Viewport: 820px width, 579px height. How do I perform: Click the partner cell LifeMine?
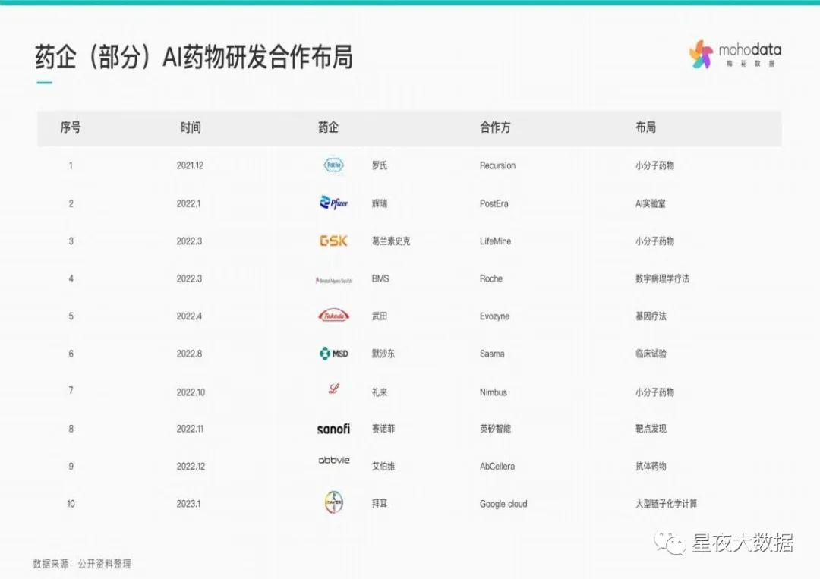495,241
